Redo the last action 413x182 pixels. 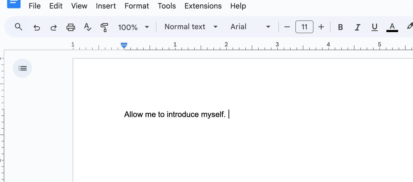53,27
